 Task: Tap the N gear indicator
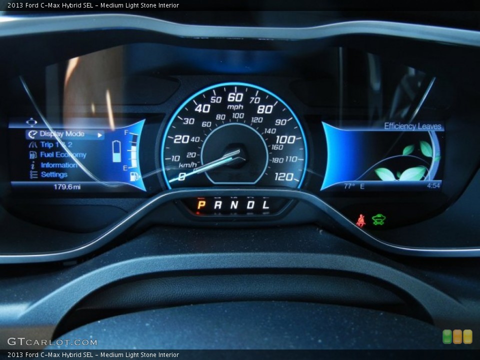[x=234, y=205]
